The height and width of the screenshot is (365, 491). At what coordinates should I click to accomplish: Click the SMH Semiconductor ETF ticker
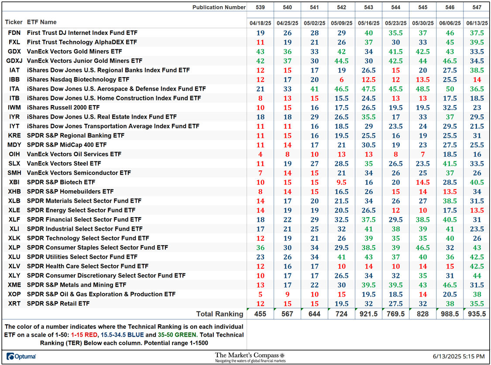pyautogui.click(x=14, y=173)
